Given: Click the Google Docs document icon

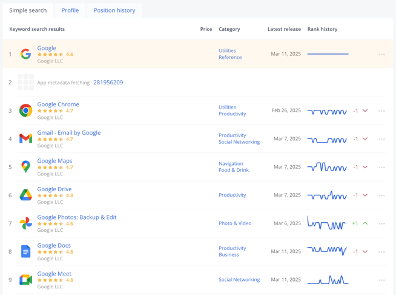Looking at the screenshot, I should click(26, 251).
